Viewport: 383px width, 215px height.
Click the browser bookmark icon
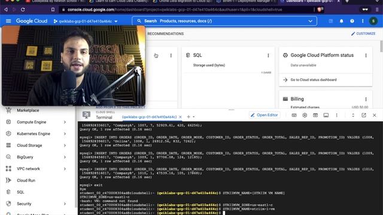point(53,10)
